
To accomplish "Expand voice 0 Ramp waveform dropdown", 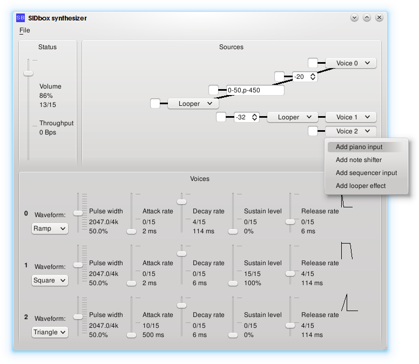I will (50, 228).
